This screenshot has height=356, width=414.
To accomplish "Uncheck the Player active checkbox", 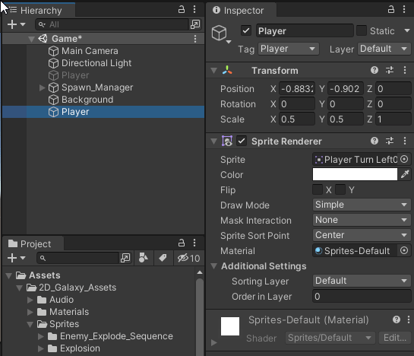I will click(246, 30).
